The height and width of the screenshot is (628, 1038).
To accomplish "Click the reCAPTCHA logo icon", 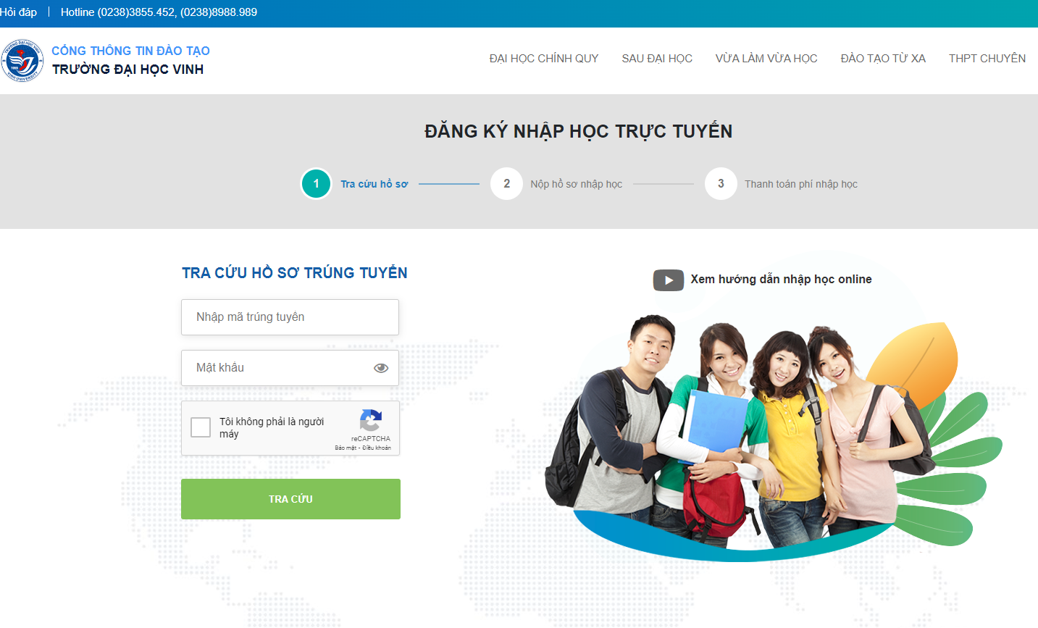I will point(371,421).
